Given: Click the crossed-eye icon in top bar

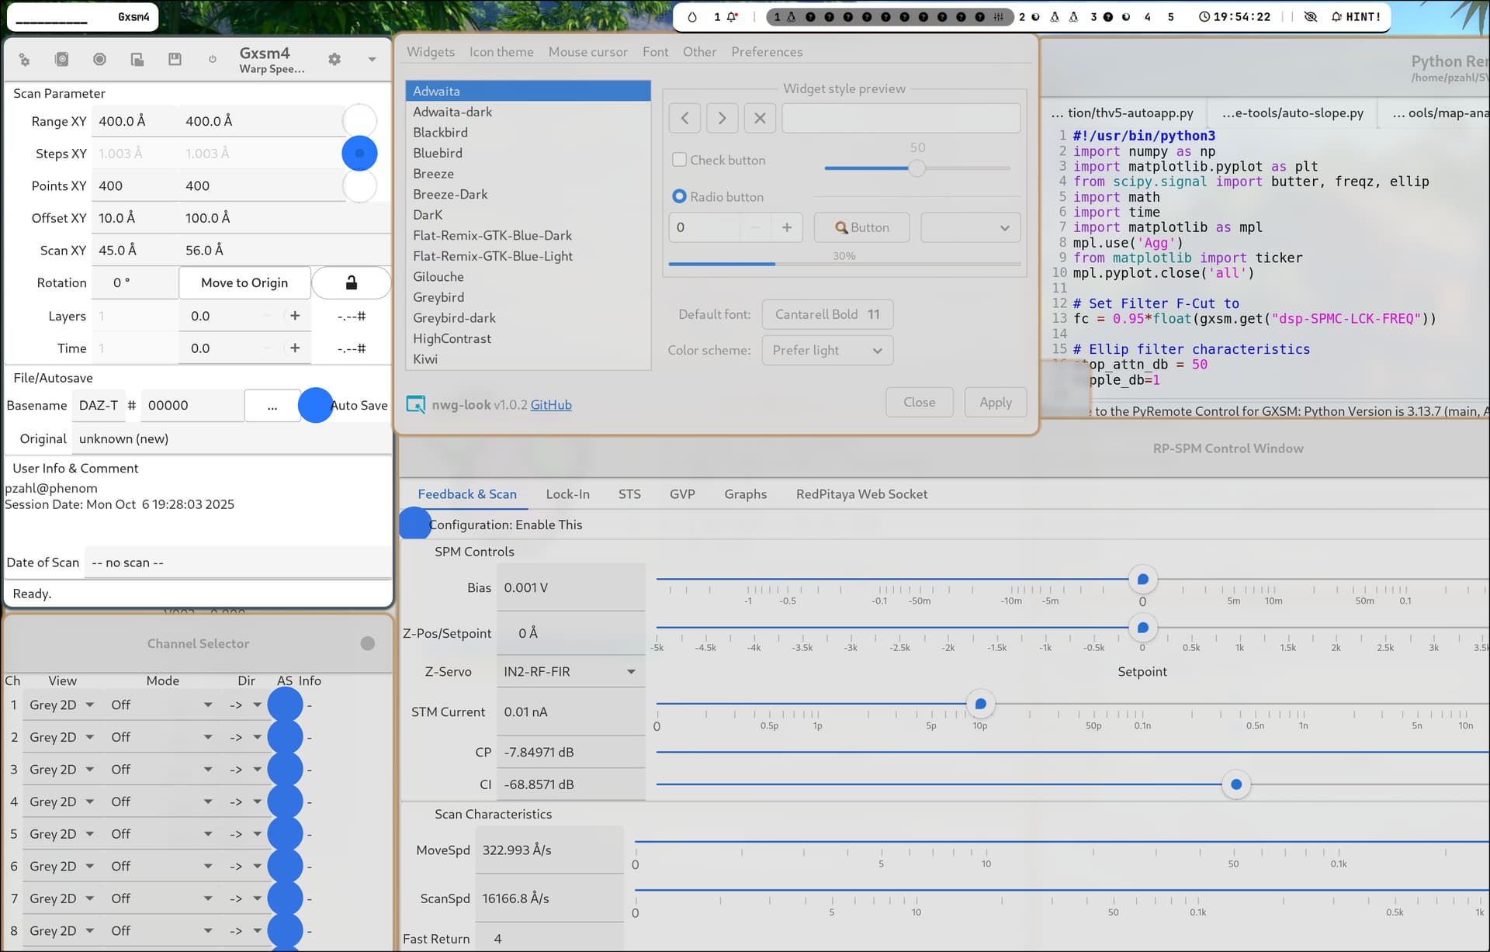Looking at the screenshot, I should [1310, 16].
